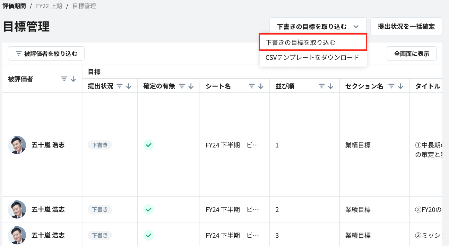Sort 被評価者 column using arrow icon
Viewport: 449px width, 246px height.
[x=73, y=79]
